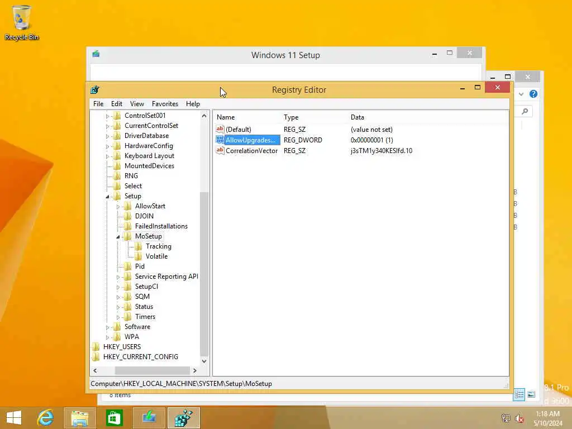Click the HKEY_CURRENT_CONFIG folder icon
The width and height of the screenshot is (572, 429).
(96, 357)
